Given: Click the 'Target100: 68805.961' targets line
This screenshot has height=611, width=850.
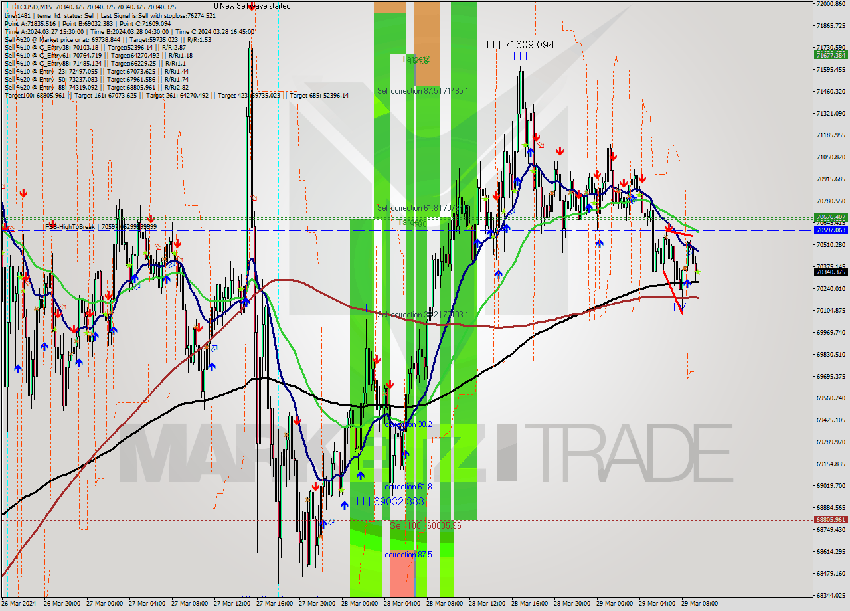Looking at the screenshot, I should coord(176,96).
